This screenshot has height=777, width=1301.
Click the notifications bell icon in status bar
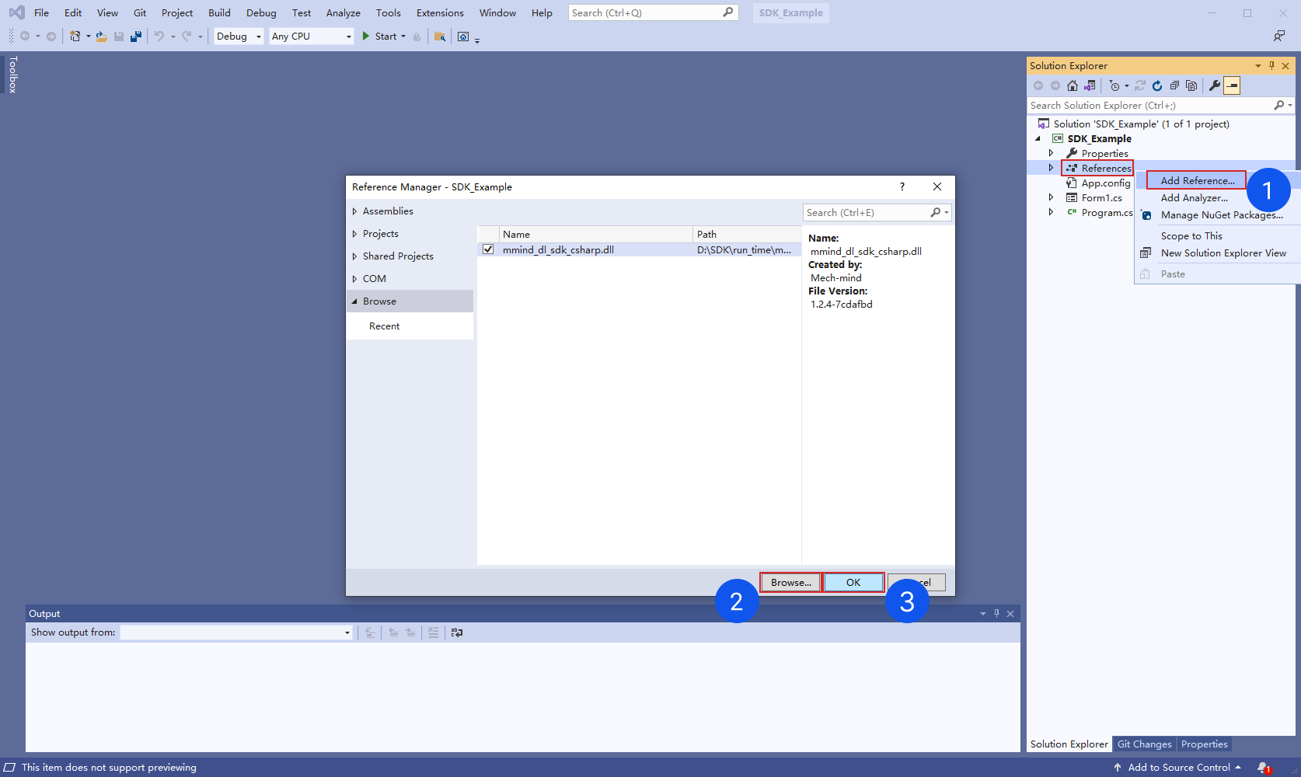point(1264,768)
